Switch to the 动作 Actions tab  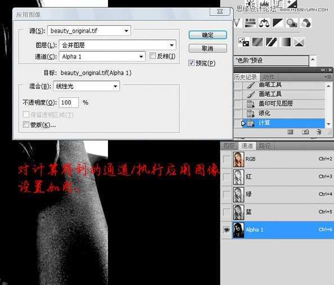pos(268,77)
